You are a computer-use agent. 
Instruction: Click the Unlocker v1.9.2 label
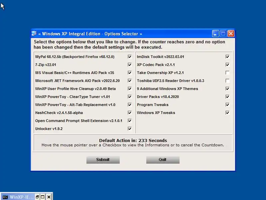[x=49, y=129]
